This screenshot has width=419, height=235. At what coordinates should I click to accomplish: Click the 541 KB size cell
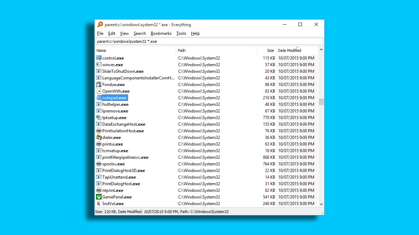pyautogui.click(x=269, y=197)
